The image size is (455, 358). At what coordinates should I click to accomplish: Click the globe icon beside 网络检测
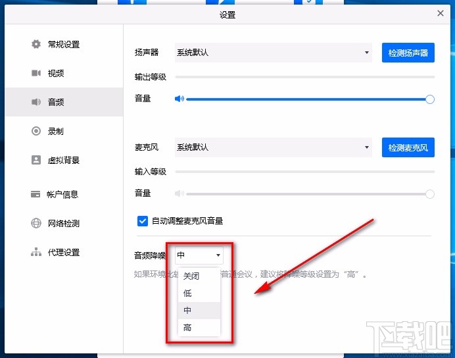tap(36, 223)
